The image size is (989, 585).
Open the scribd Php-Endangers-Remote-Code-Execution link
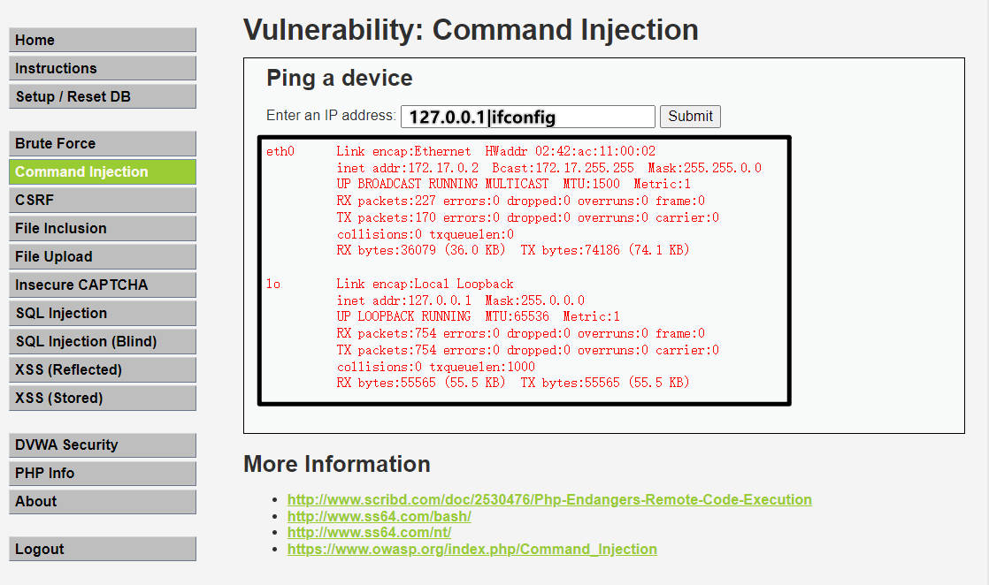549,499
